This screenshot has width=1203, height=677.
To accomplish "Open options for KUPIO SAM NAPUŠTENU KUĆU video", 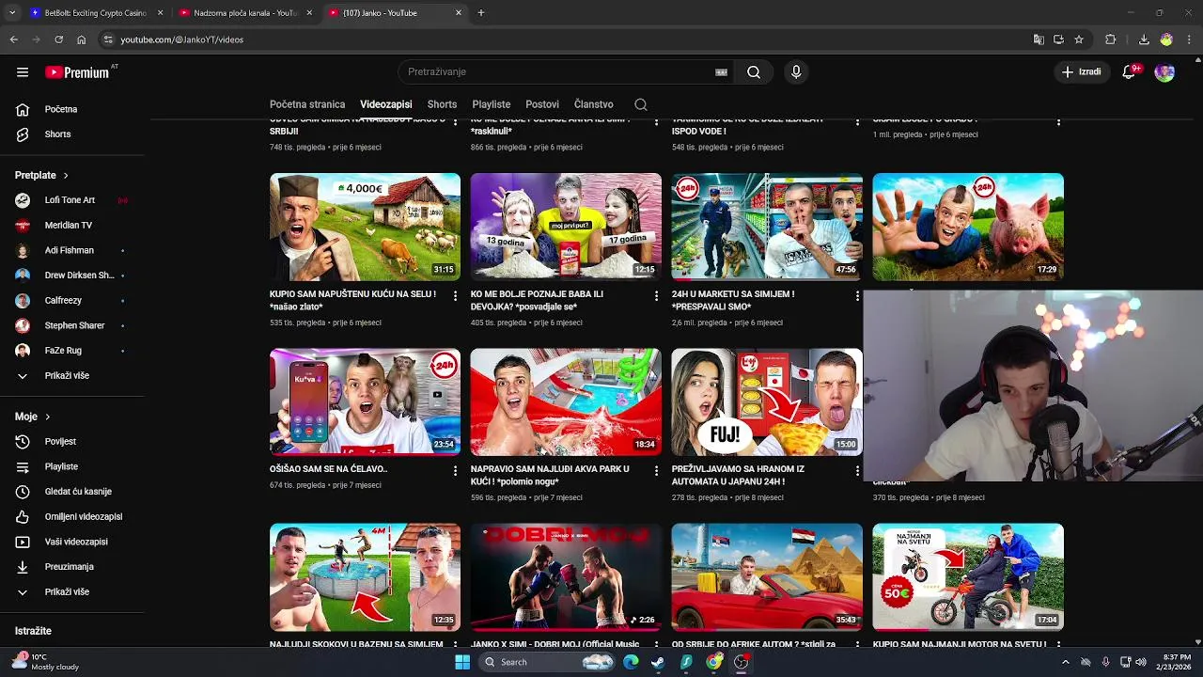I will [x=456, y=295].
